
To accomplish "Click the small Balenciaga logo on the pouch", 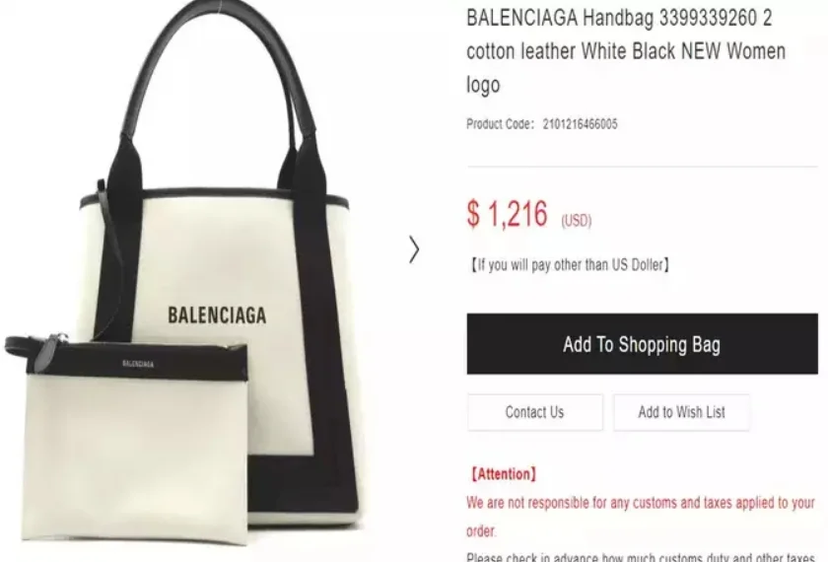I will 138,364.
